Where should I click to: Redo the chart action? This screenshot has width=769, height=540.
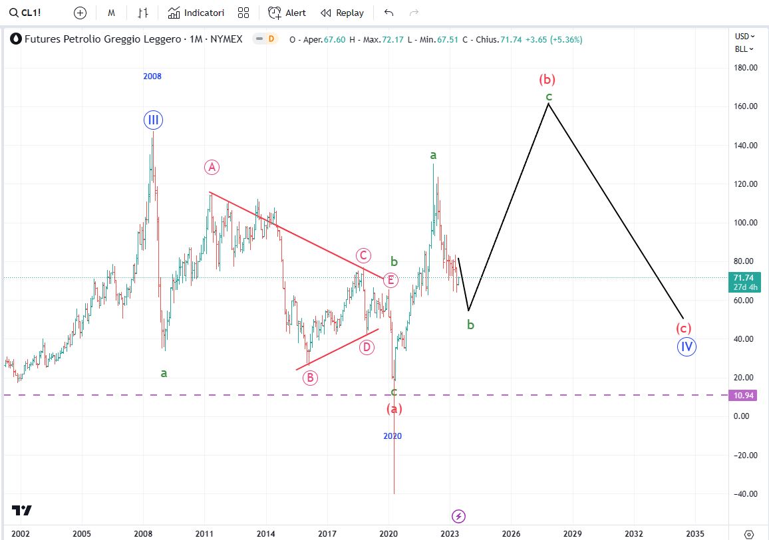[x=414, y=13]
